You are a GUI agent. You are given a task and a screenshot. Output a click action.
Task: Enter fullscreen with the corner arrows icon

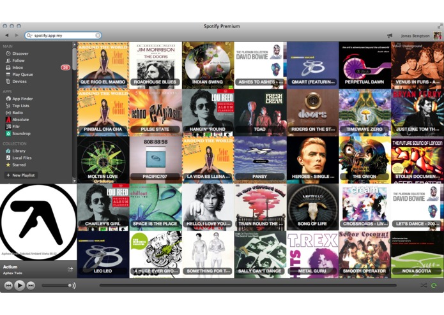pos(440,26)
